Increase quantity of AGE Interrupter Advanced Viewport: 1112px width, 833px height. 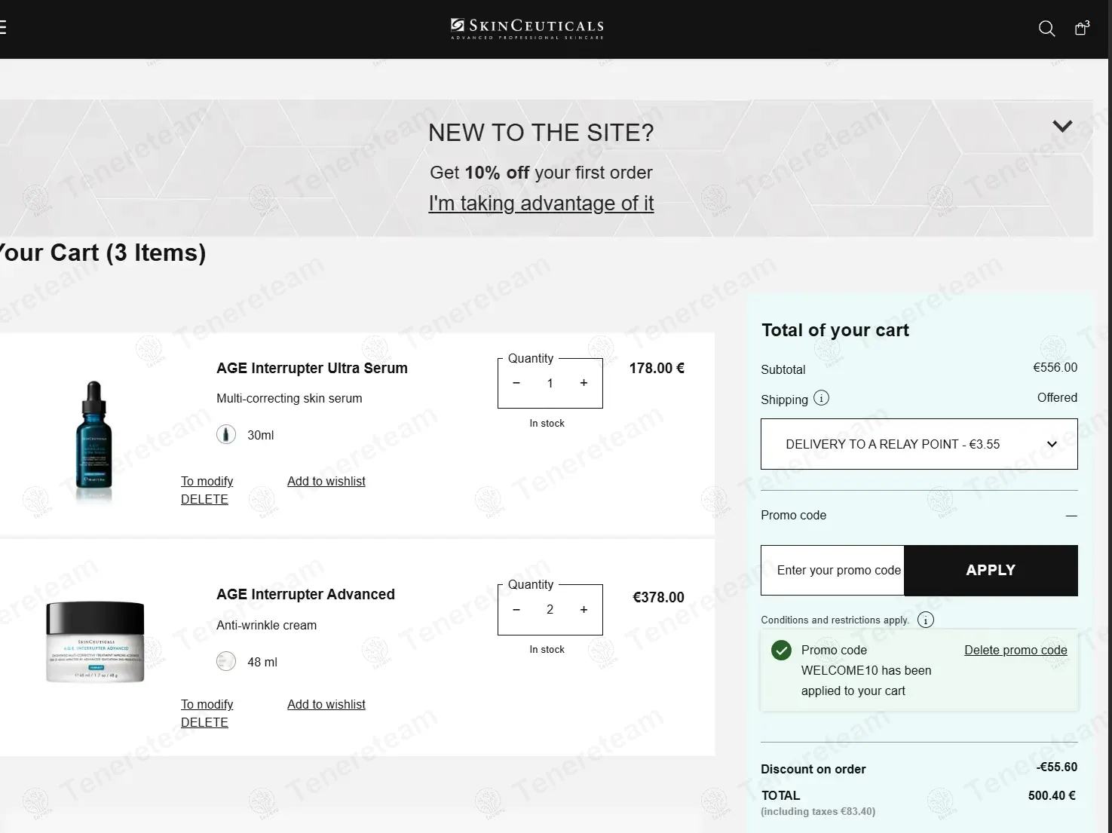click(x=584, y=609)
